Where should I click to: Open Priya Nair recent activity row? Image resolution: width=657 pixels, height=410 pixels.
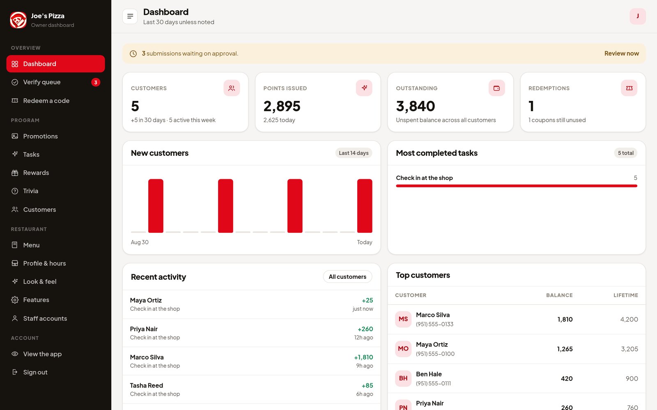click(252, 333)
